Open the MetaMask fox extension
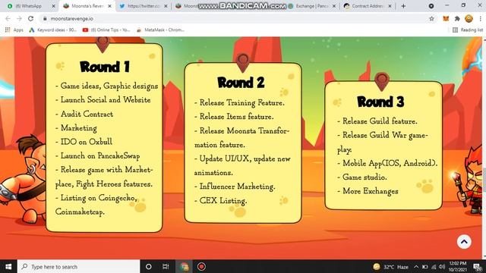Screen dimensions: 486x273 [x=446, y=18]
